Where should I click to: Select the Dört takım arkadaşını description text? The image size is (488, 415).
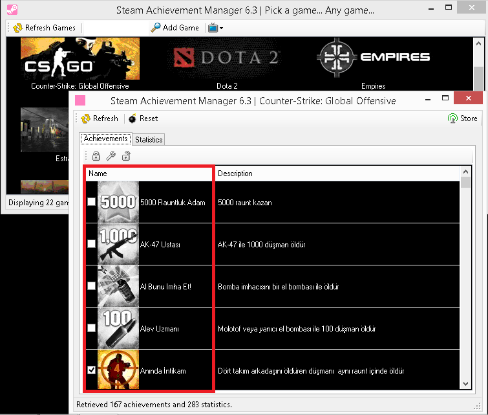[311, 371]
